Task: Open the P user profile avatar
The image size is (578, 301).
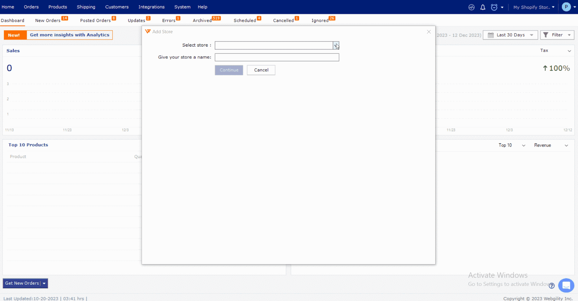Action: click(566, 7)
